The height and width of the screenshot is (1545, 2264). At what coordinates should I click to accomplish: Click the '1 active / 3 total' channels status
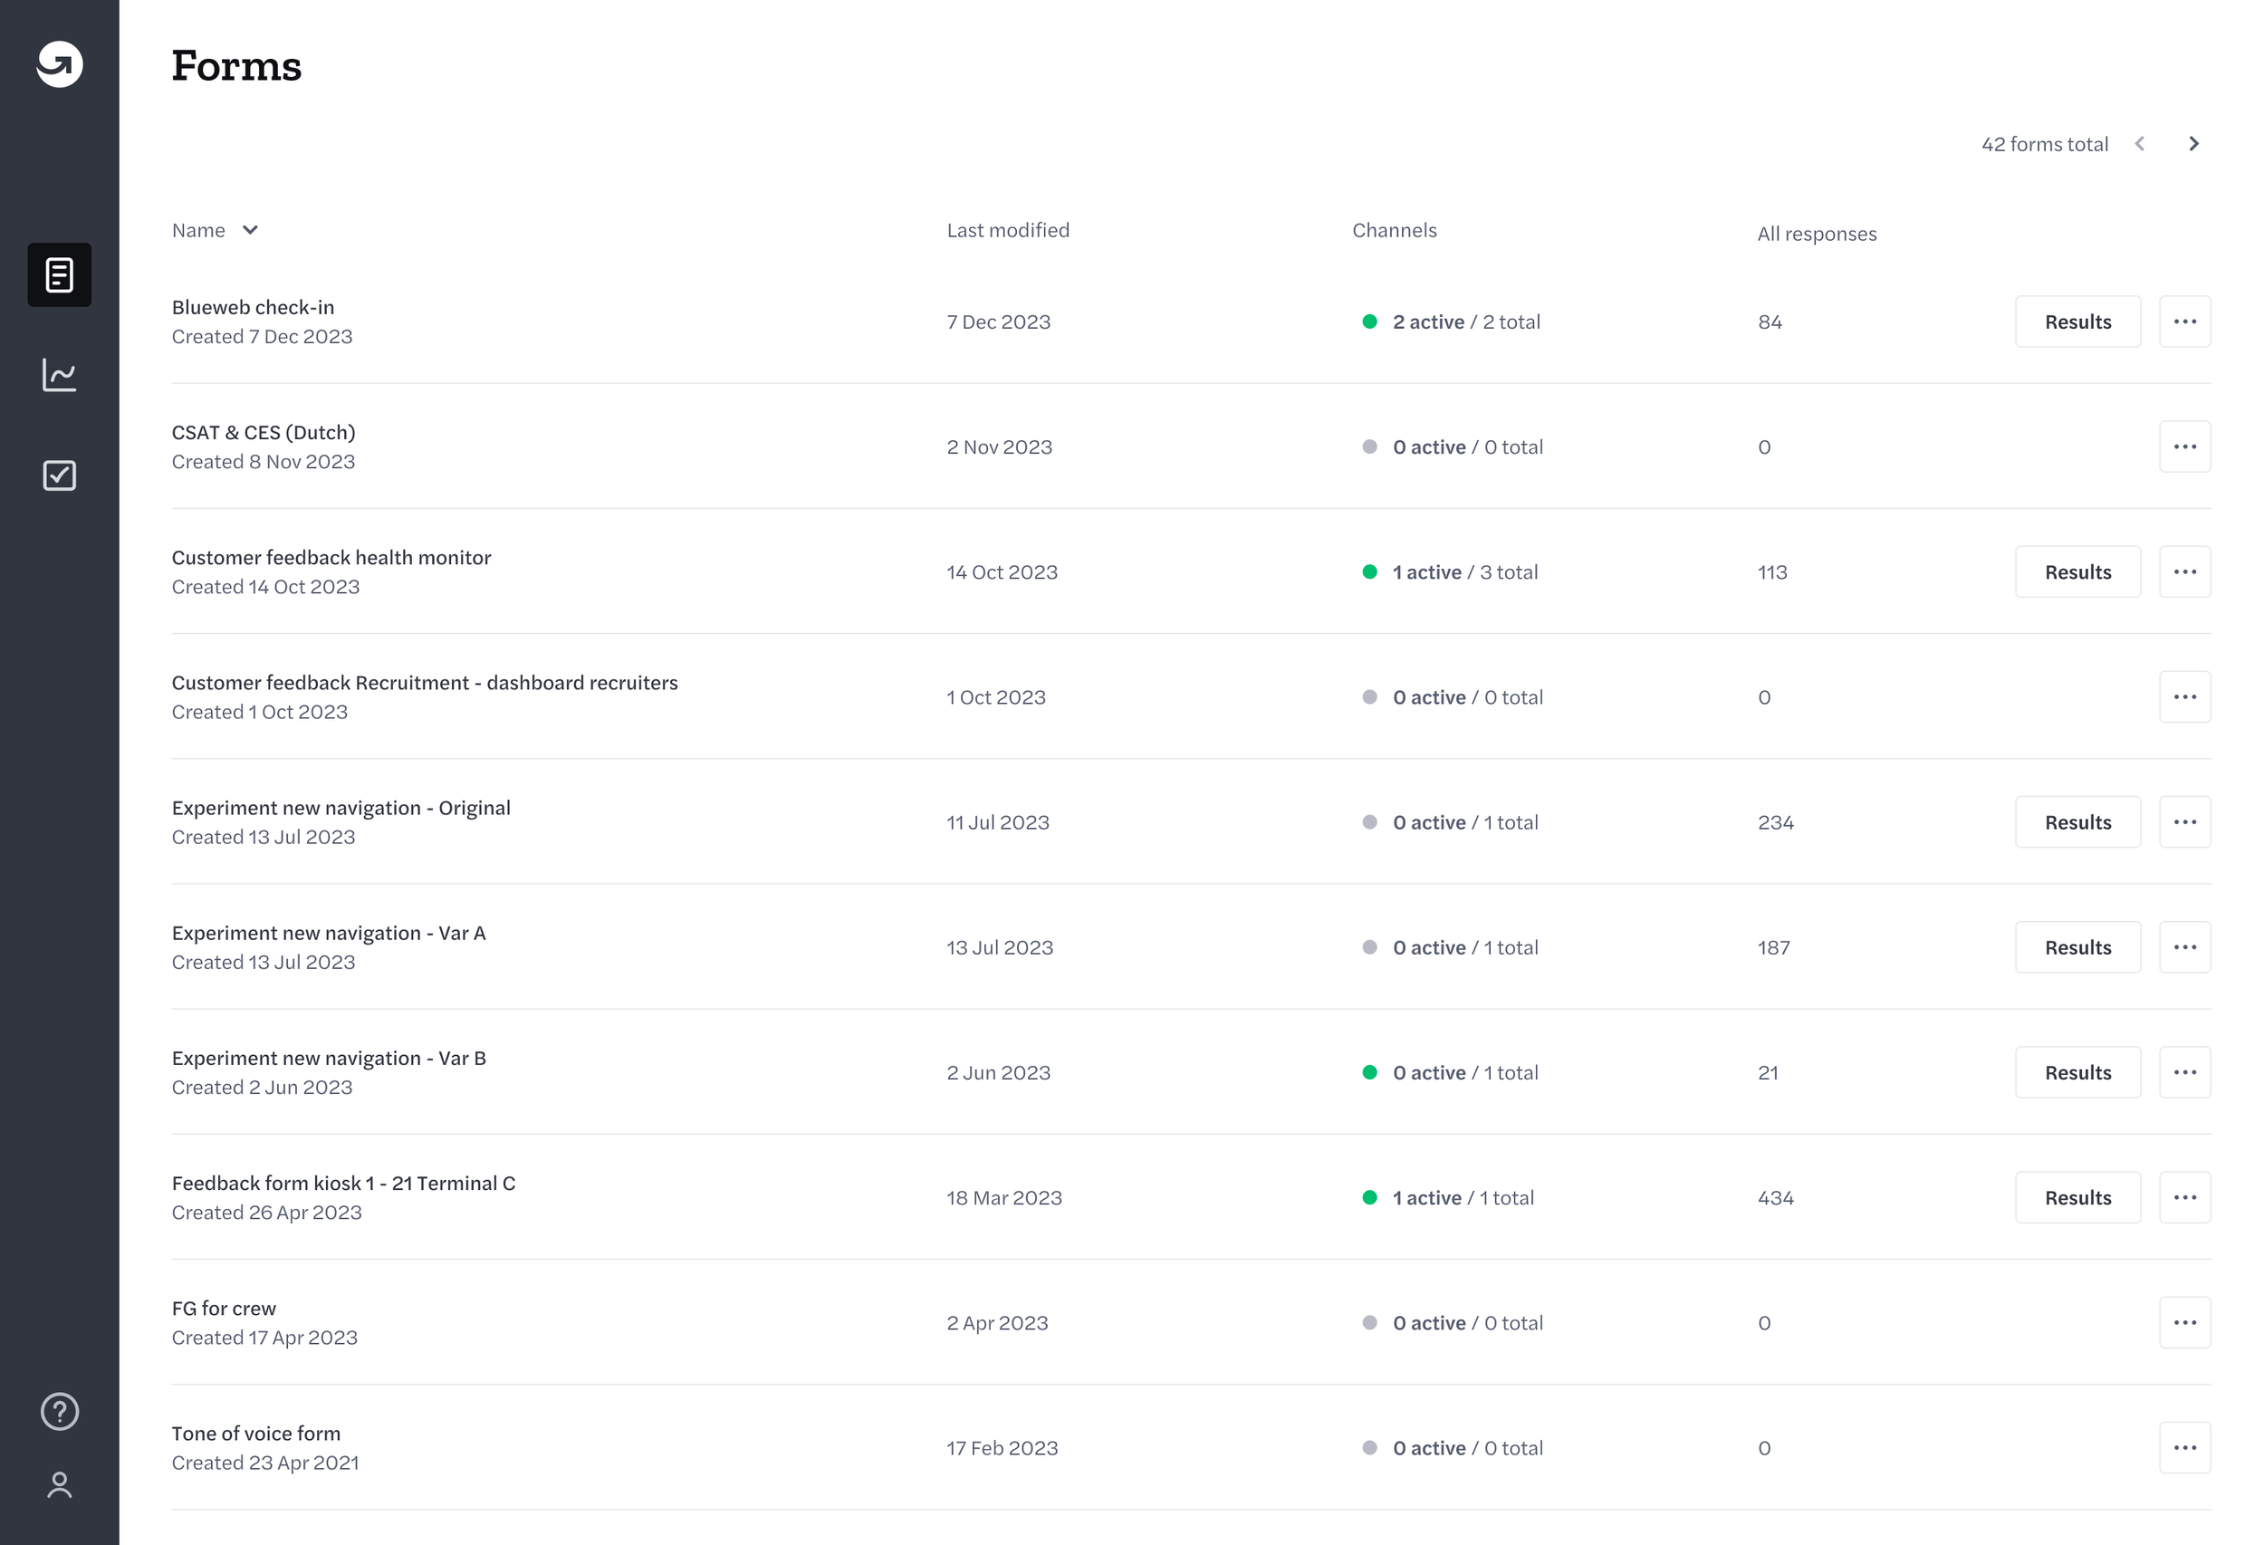tap(1465, 572)
